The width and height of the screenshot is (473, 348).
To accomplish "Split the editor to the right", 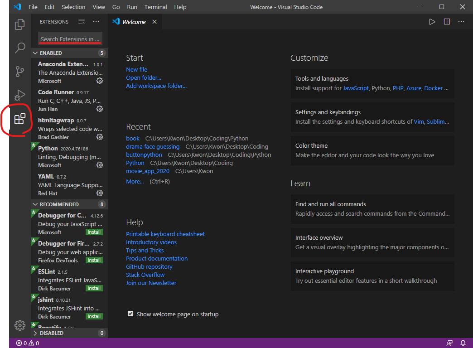I will click(447, 22).
